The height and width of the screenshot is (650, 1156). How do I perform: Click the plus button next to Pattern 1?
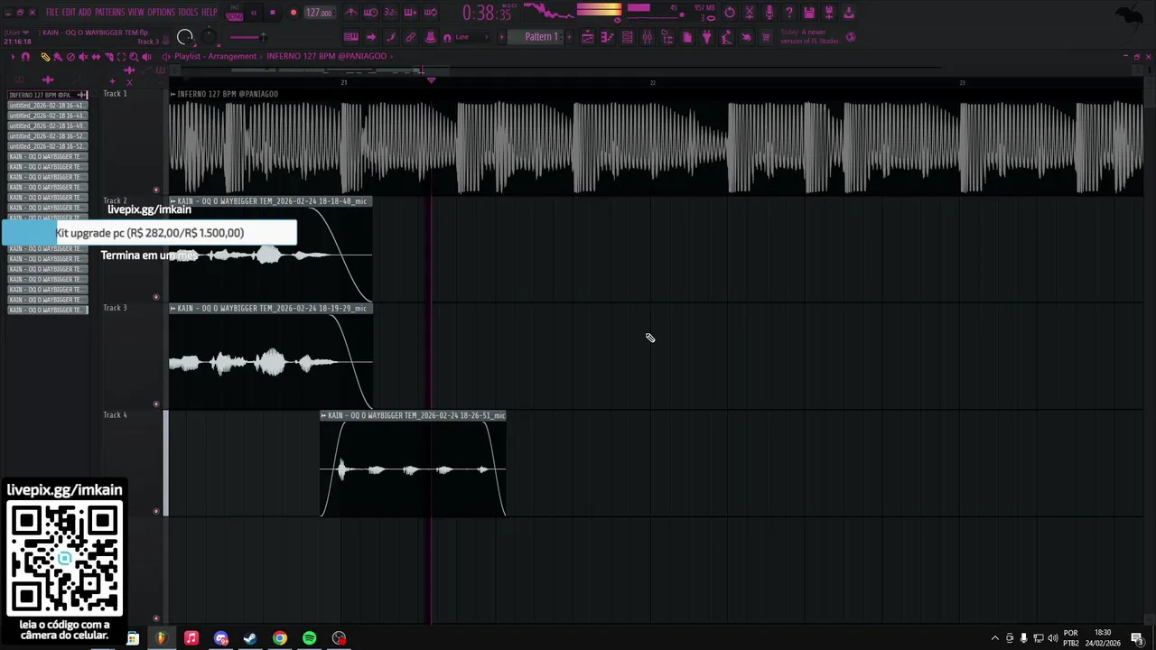click(569, 37)
